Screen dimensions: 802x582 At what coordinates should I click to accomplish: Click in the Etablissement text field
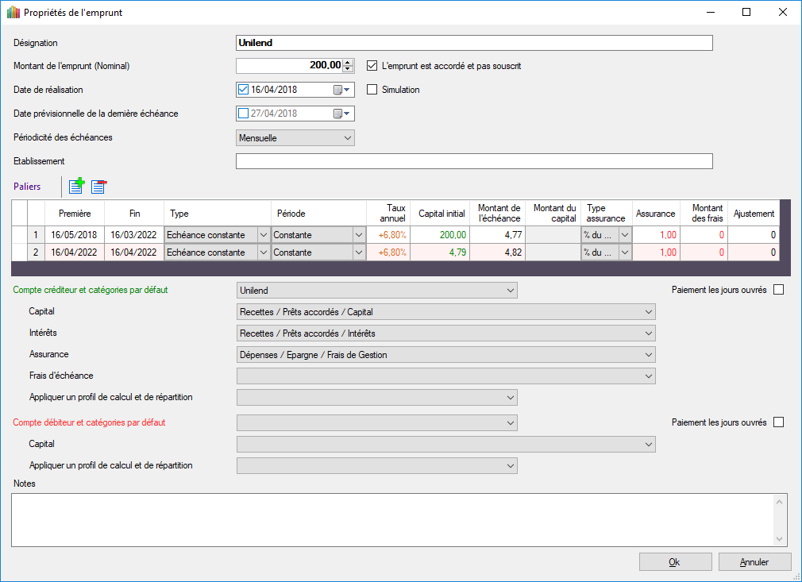474,162
